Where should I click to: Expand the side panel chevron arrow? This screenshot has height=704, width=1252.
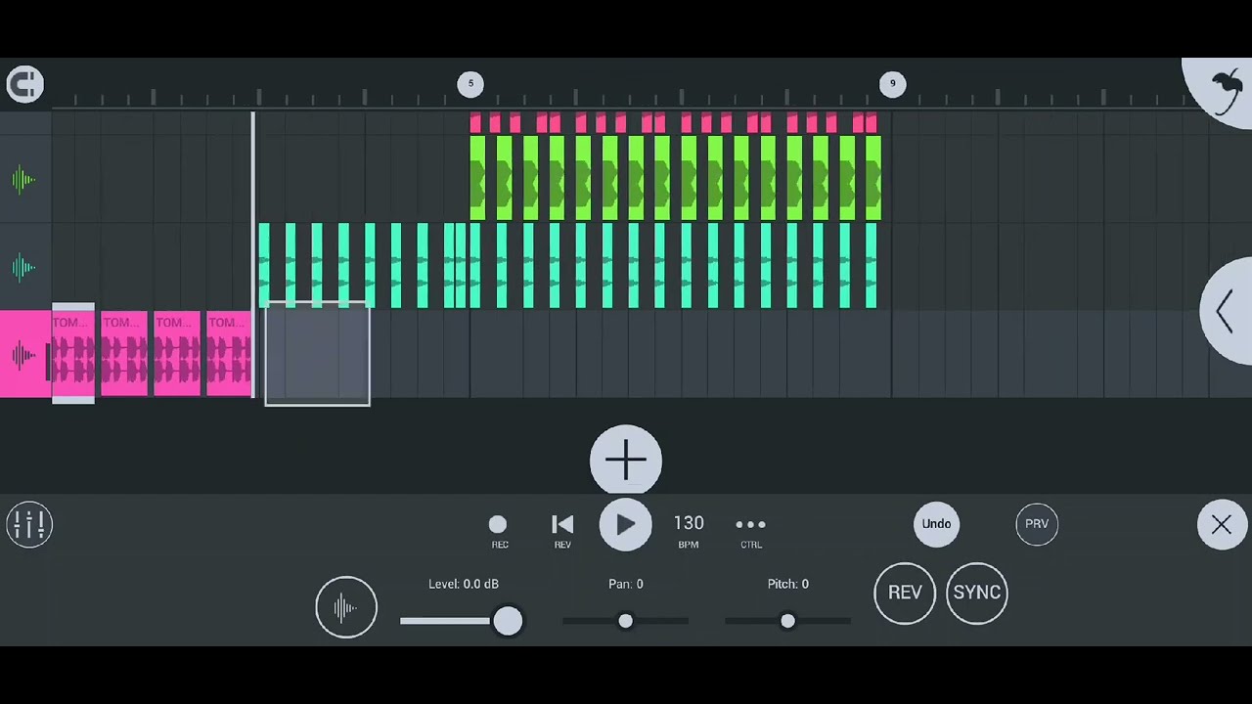pyautogui.click(x=1225, y=311)
